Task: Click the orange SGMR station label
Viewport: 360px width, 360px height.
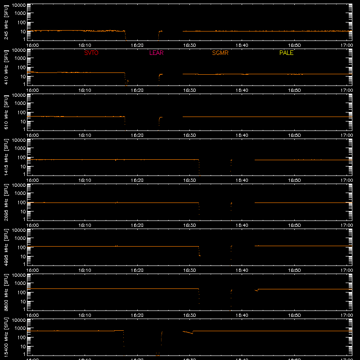Action: (220, 53)
